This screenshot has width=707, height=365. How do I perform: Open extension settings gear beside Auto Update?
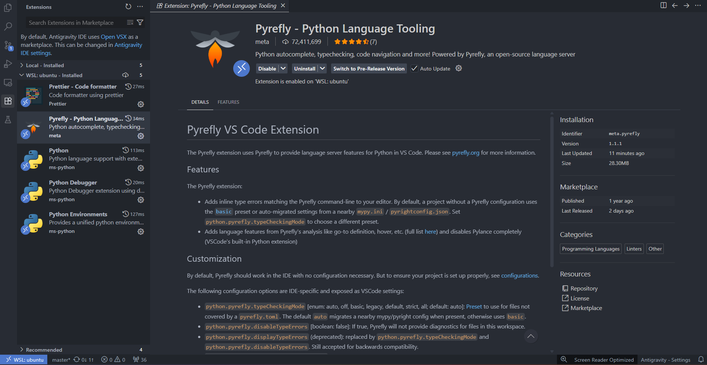459,68
